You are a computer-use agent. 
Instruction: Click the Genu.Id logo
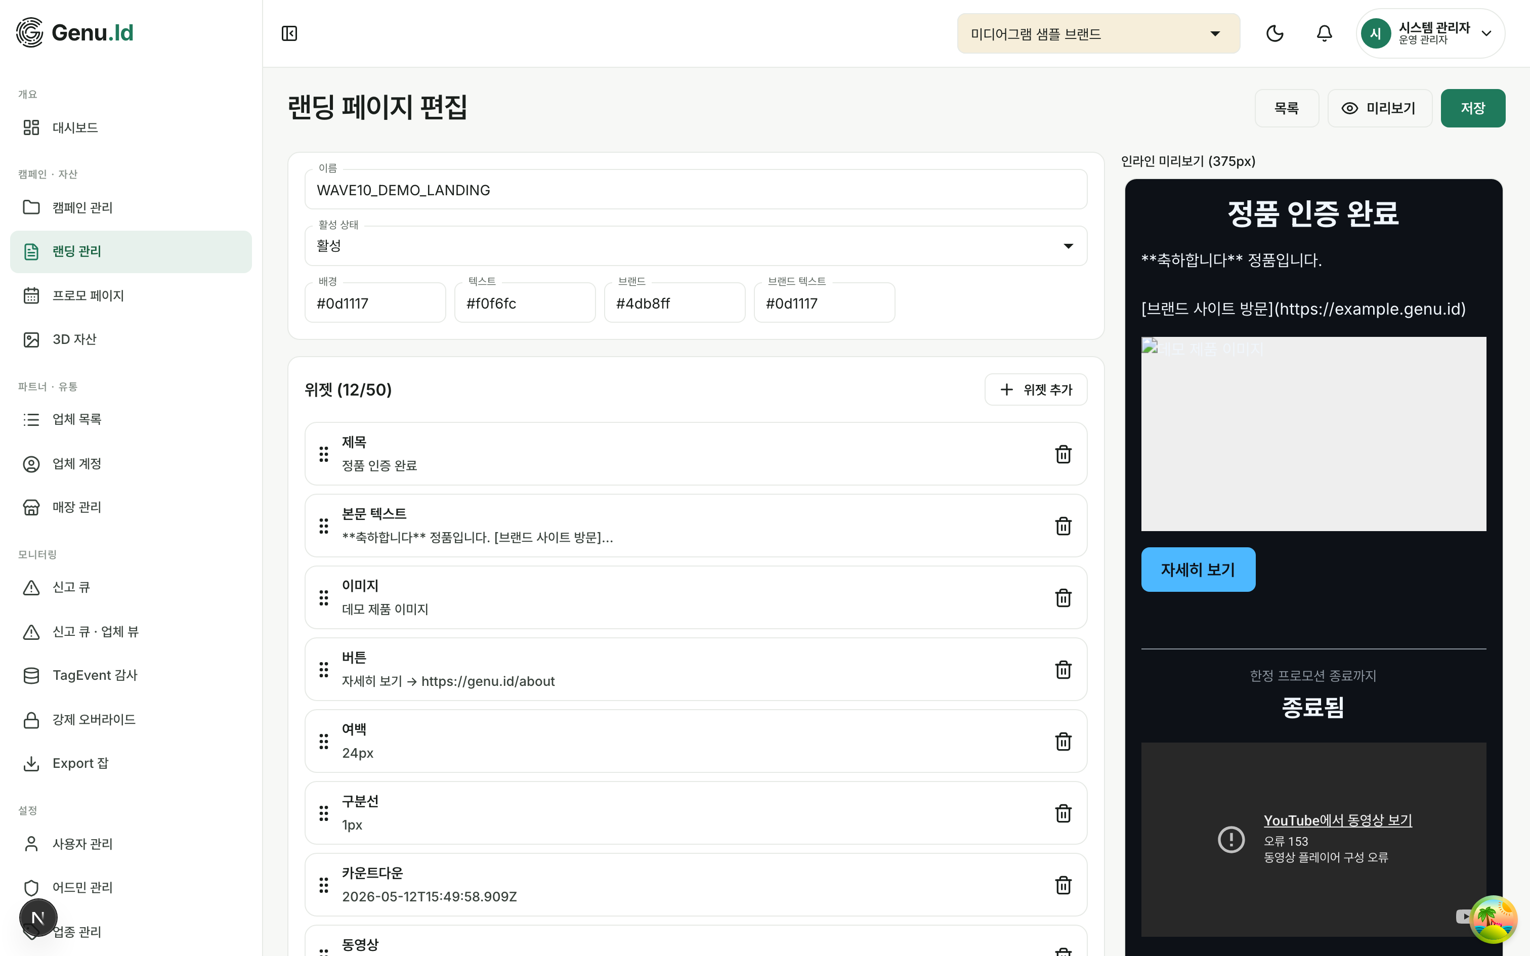point(74,32)
